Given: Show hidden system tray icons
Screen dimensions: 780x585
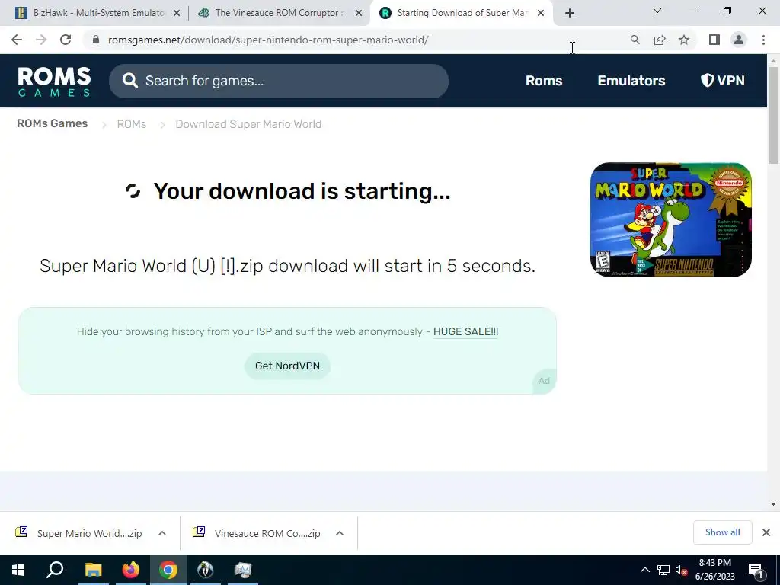Looking at the screenshot, I should pos(644,570).
